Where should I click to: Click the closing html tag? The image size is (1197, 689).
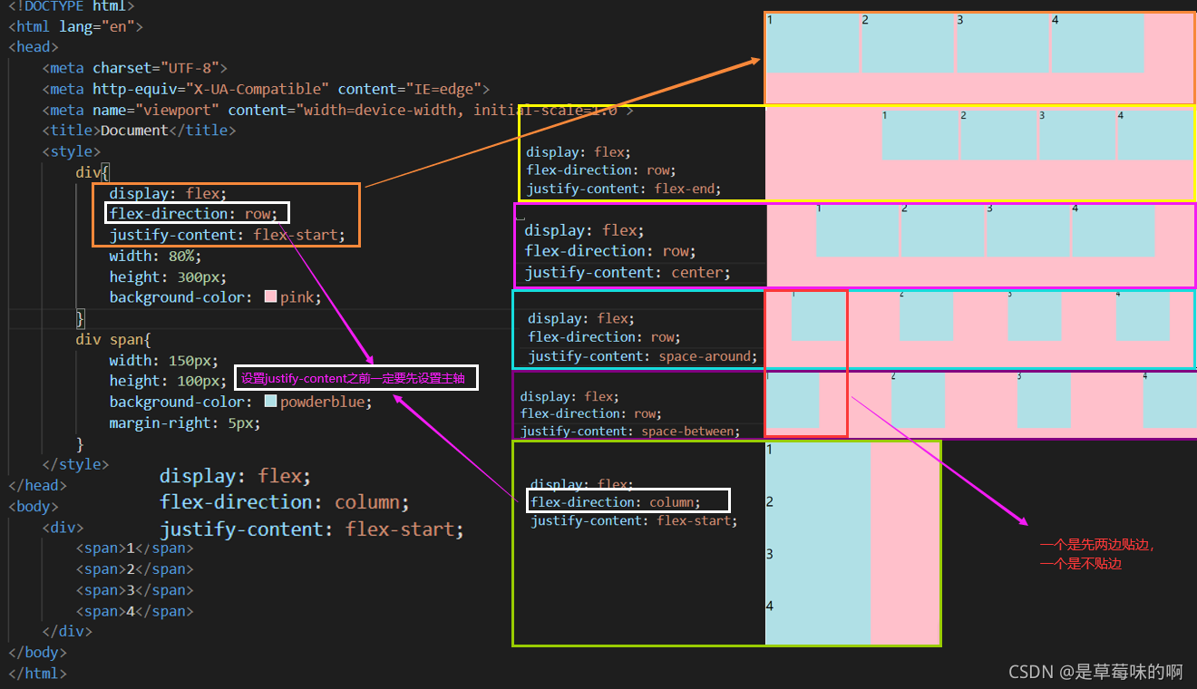37,673
